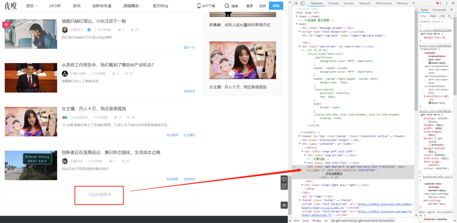
Task: Open the 官方Blog nav link
Action: [160, 6]
